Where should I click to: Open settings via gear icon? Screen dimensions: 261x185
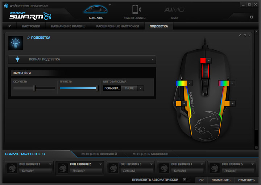point(251,17)
